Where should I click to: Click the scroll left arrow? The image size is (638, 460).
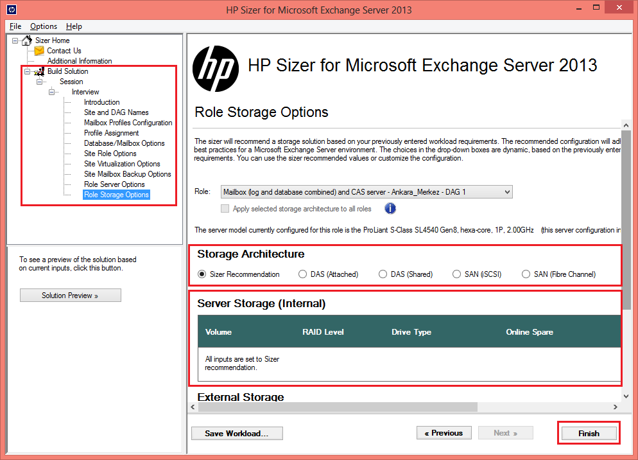tap(193, 407)
